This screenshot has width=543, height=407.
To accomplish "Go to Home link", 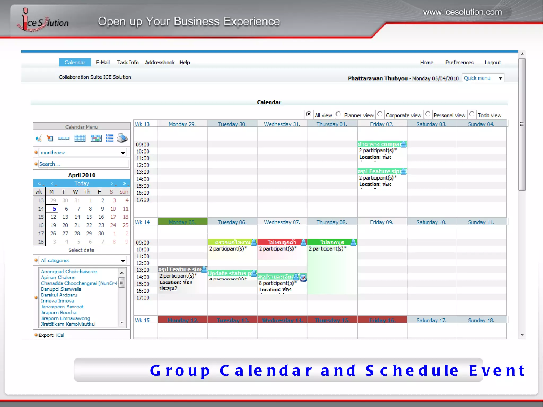I will pos(427,63).
